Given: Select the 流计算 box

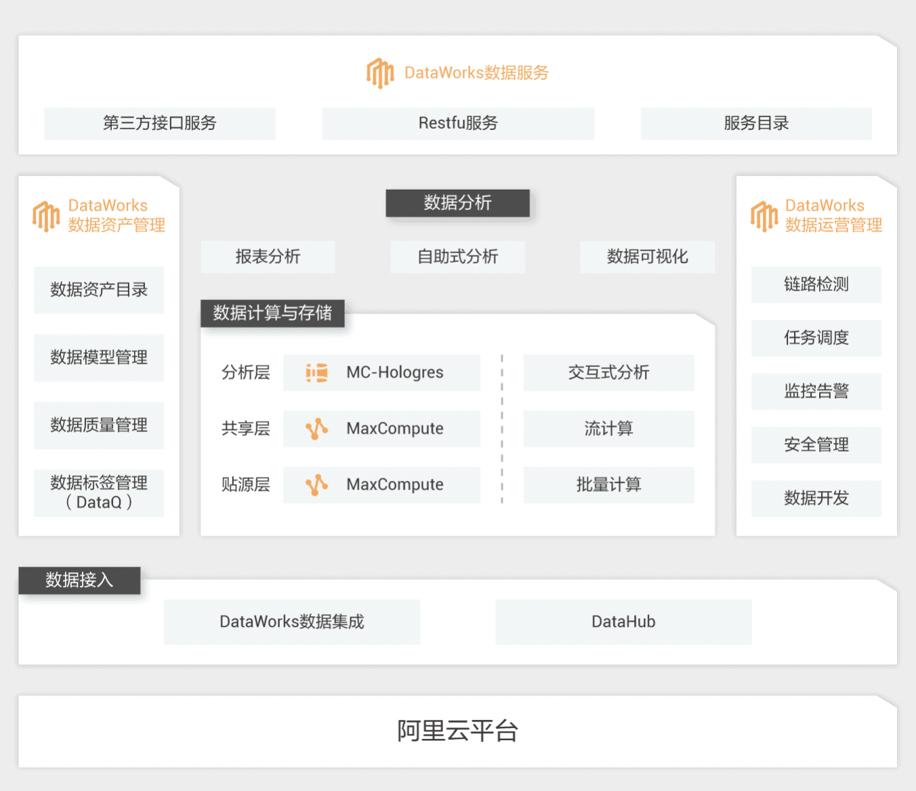Looking at the screenshot, I should click(x=608, y=429).
